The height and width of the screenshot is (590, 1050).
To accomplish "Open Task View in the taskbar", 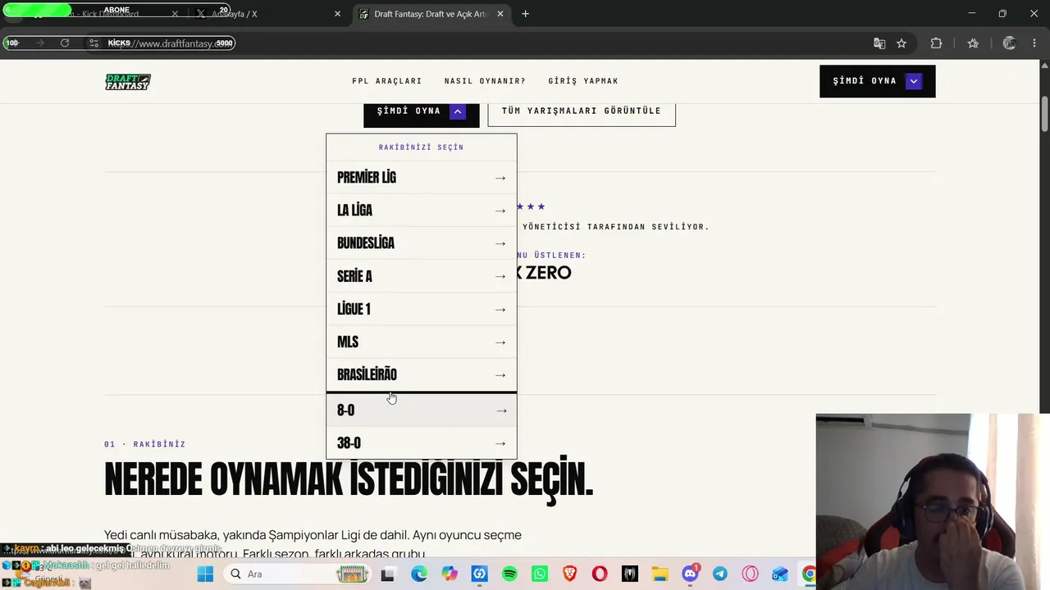I will point(387,574).
